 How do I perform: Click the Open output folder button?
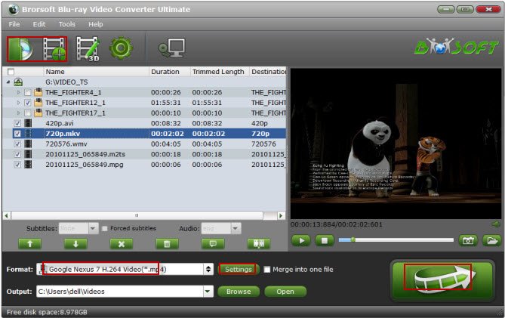pyautogui.click(x=285, y=292)
